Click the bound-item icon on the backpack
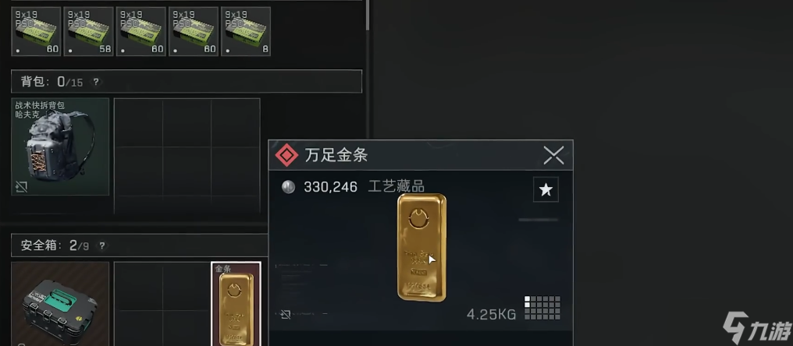The image size is (793, 346). (21, 187)
